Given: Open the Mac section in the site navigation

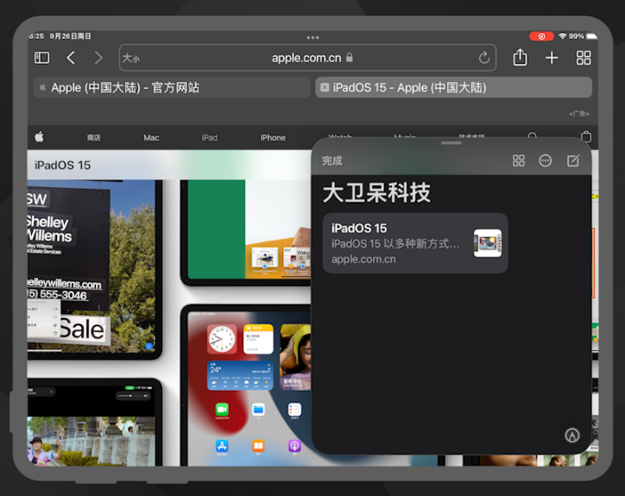Looking at the screenshot, I should pos(151,137).
